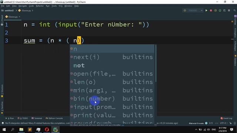
Task: Open the Edit menu
Action: coord(8,6)
